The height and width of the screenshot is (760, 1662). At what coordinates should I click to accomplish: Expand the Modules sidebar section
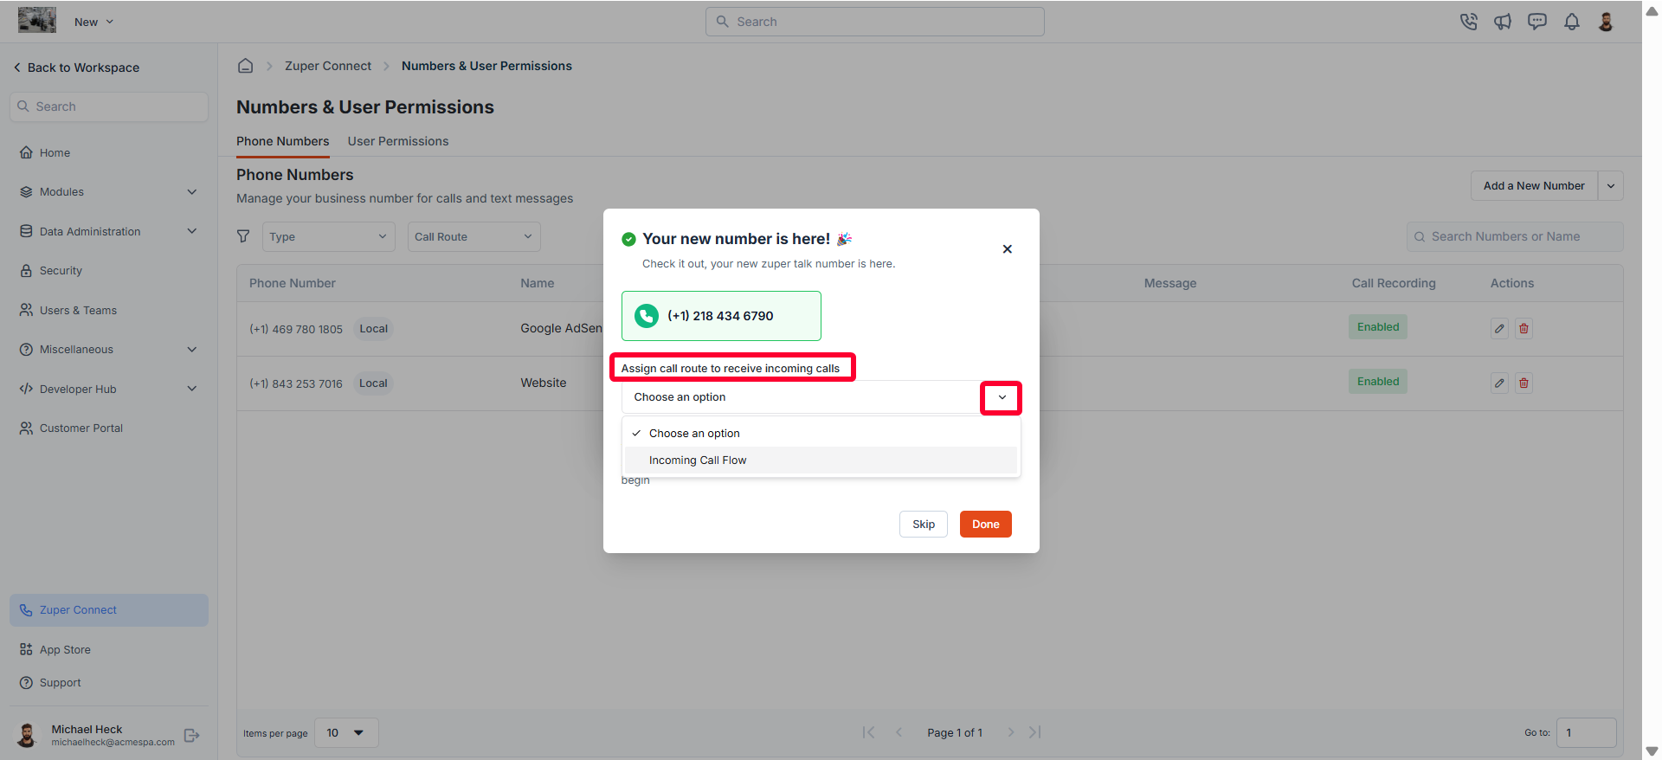pyautogui.click(x=109, y=192)
